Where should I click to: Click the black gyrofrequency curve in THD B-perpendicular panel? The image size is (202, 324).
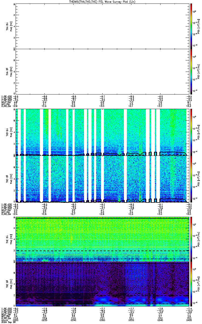(172, 153)
